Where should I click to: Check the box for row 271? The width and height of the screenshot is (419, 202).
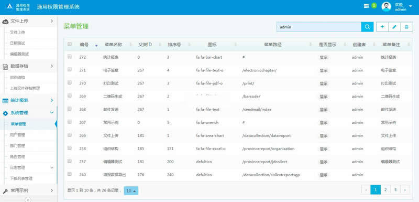point(70,69)
